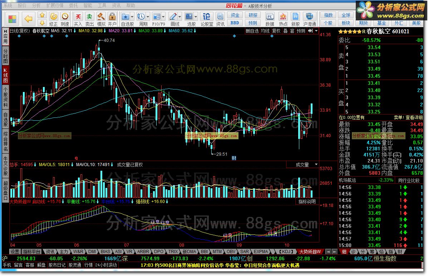The width and height of the screenshot is (428, 276).
Task: Open the 系统 menu
Action: pyautogui.click(x=8, y=5)
